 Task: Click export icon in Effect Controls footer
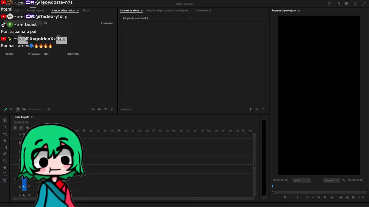pos(263,109)
